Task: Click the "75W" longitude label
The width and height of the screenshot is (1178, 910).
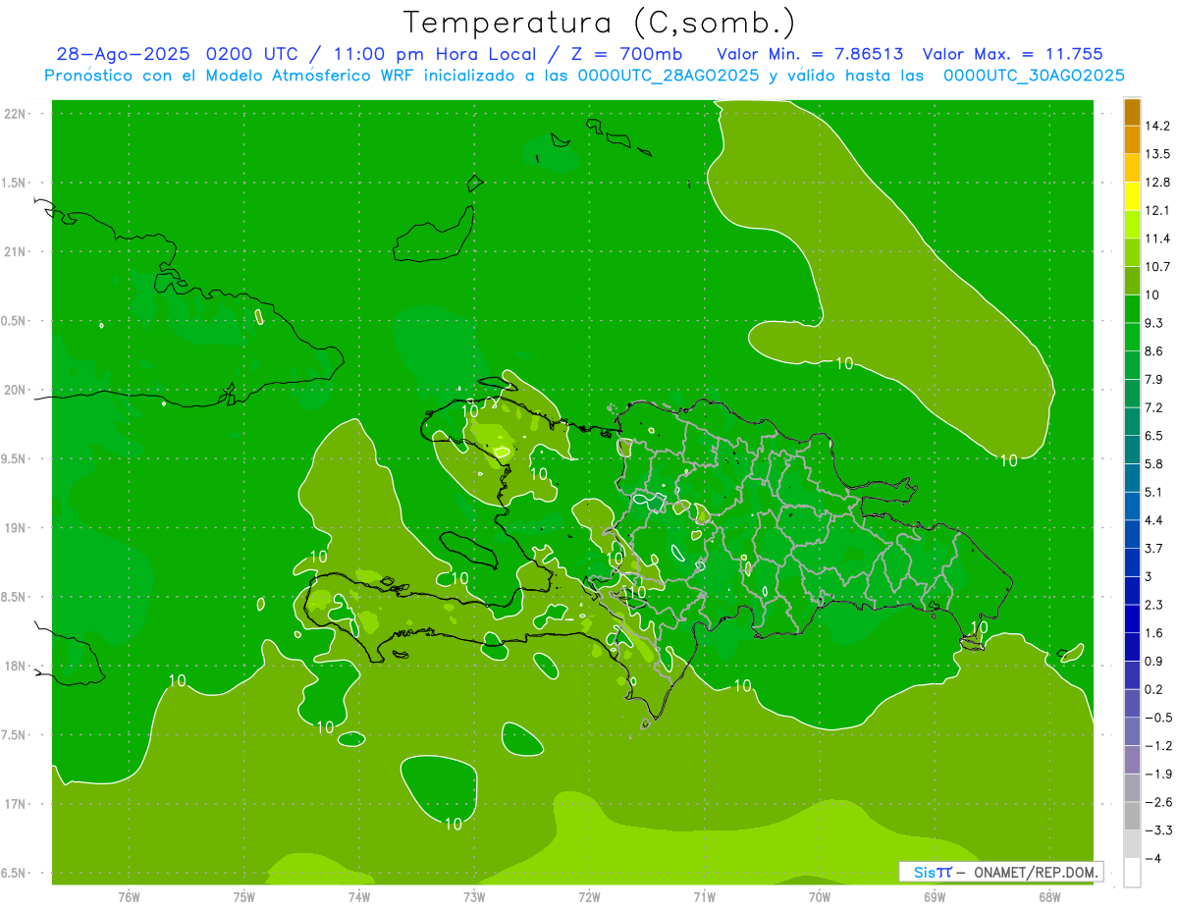Action: tap(244, 897)
